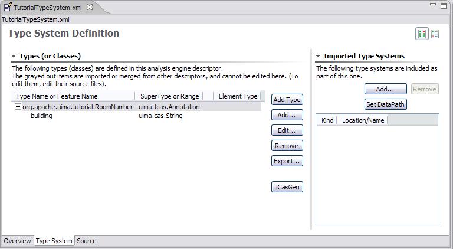
Task: Switch to the Source tab
Action: 87,241
